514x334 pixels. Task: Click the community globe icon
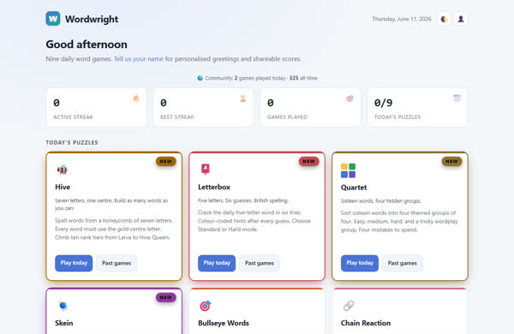coord(200,78)
